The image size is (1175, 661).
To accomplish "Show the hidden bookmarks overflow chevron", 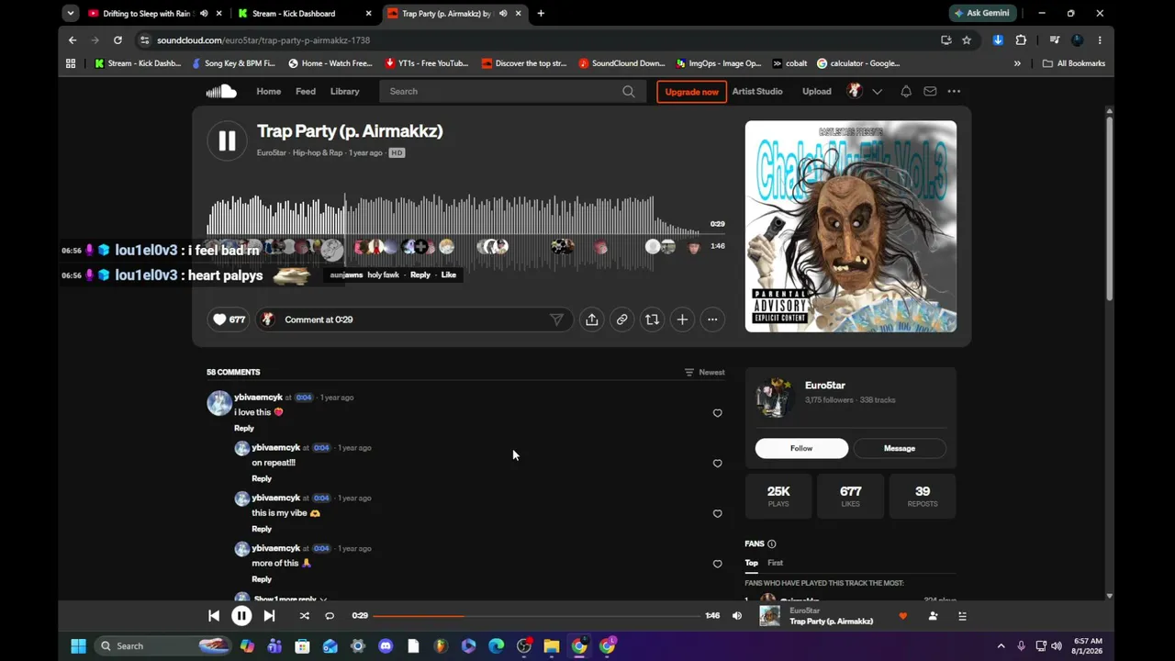I will 1017,63.
